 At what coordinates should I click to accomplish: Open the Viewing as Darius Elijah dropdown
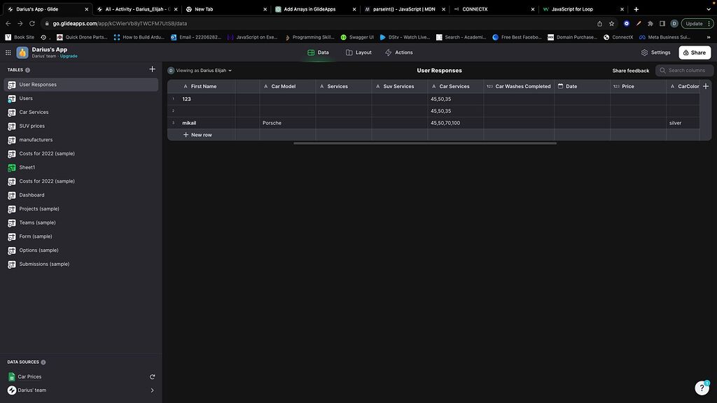point(203,70)
